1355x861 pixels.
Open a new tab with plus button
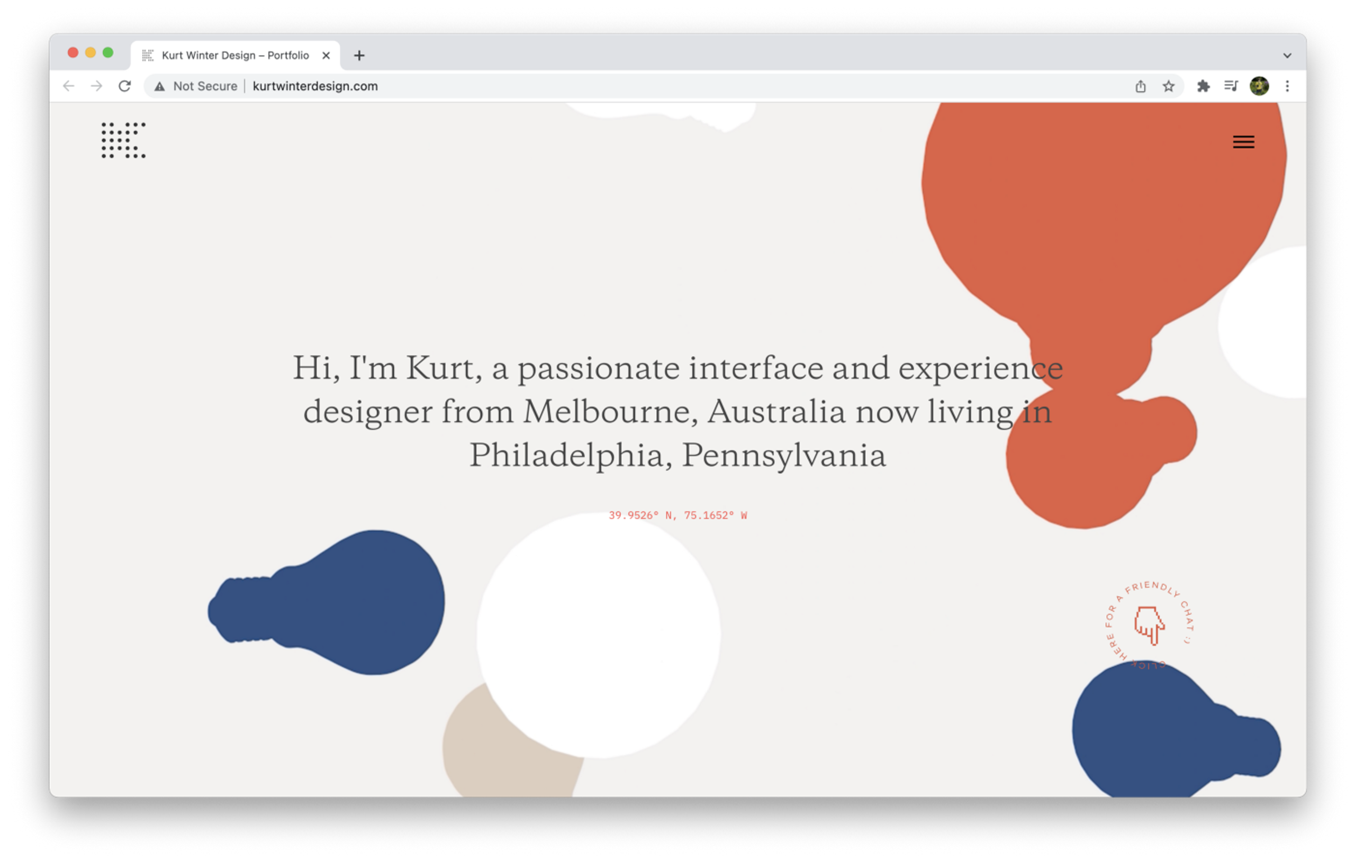tap(359, 56)
